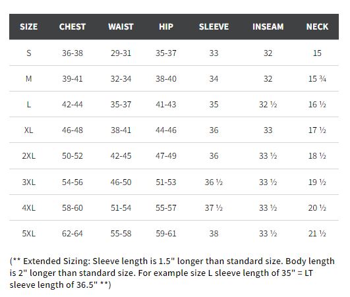Click the SLEEVE column header
This screenshot has width=350, height=297.
(x=214, y=27)
